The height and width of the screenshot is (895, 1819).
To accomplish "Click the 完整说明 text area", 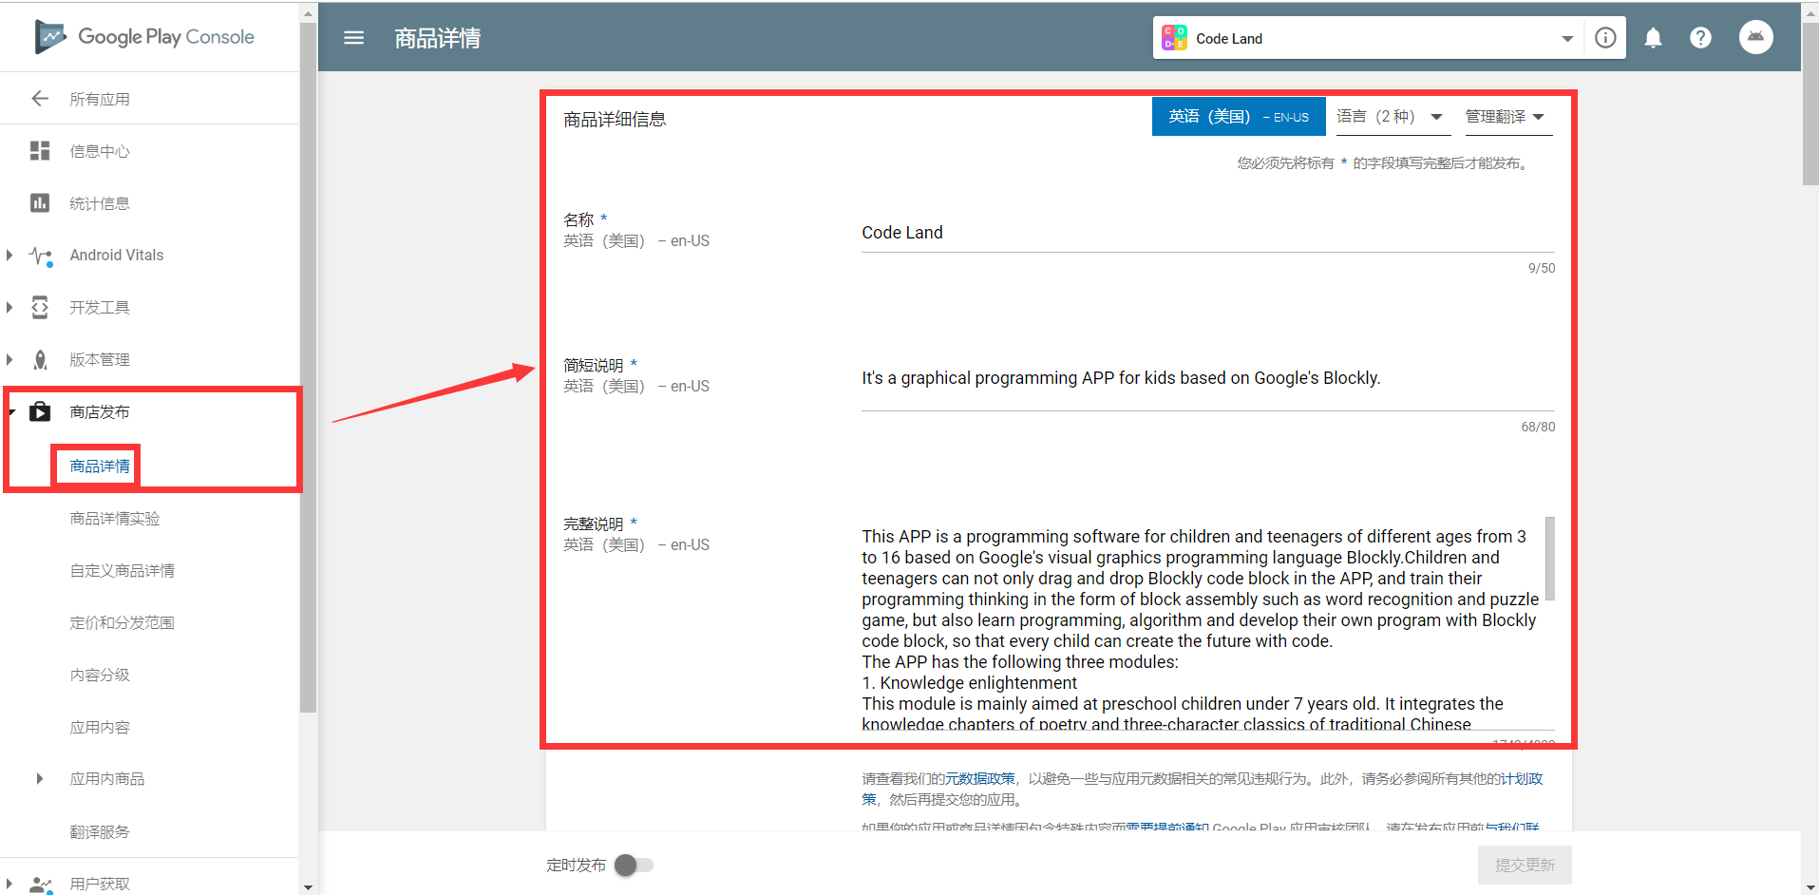I will (x=1202, y=624).
